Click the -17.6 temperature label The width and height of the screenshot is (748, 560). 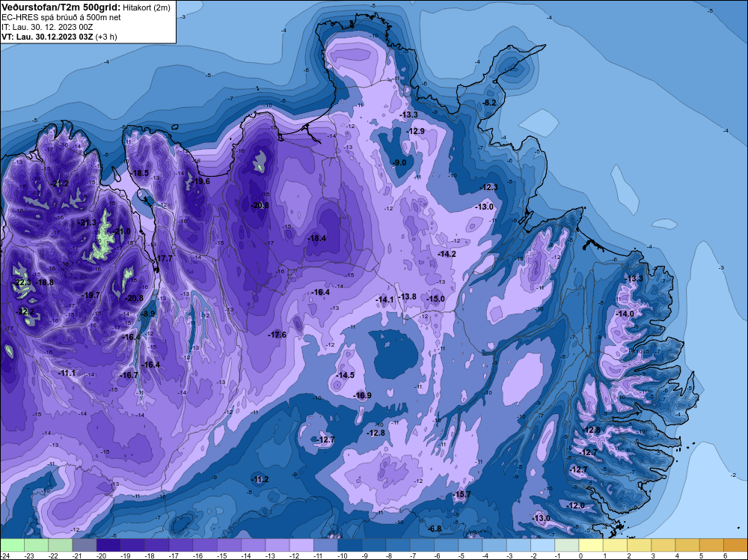(278, 335)
